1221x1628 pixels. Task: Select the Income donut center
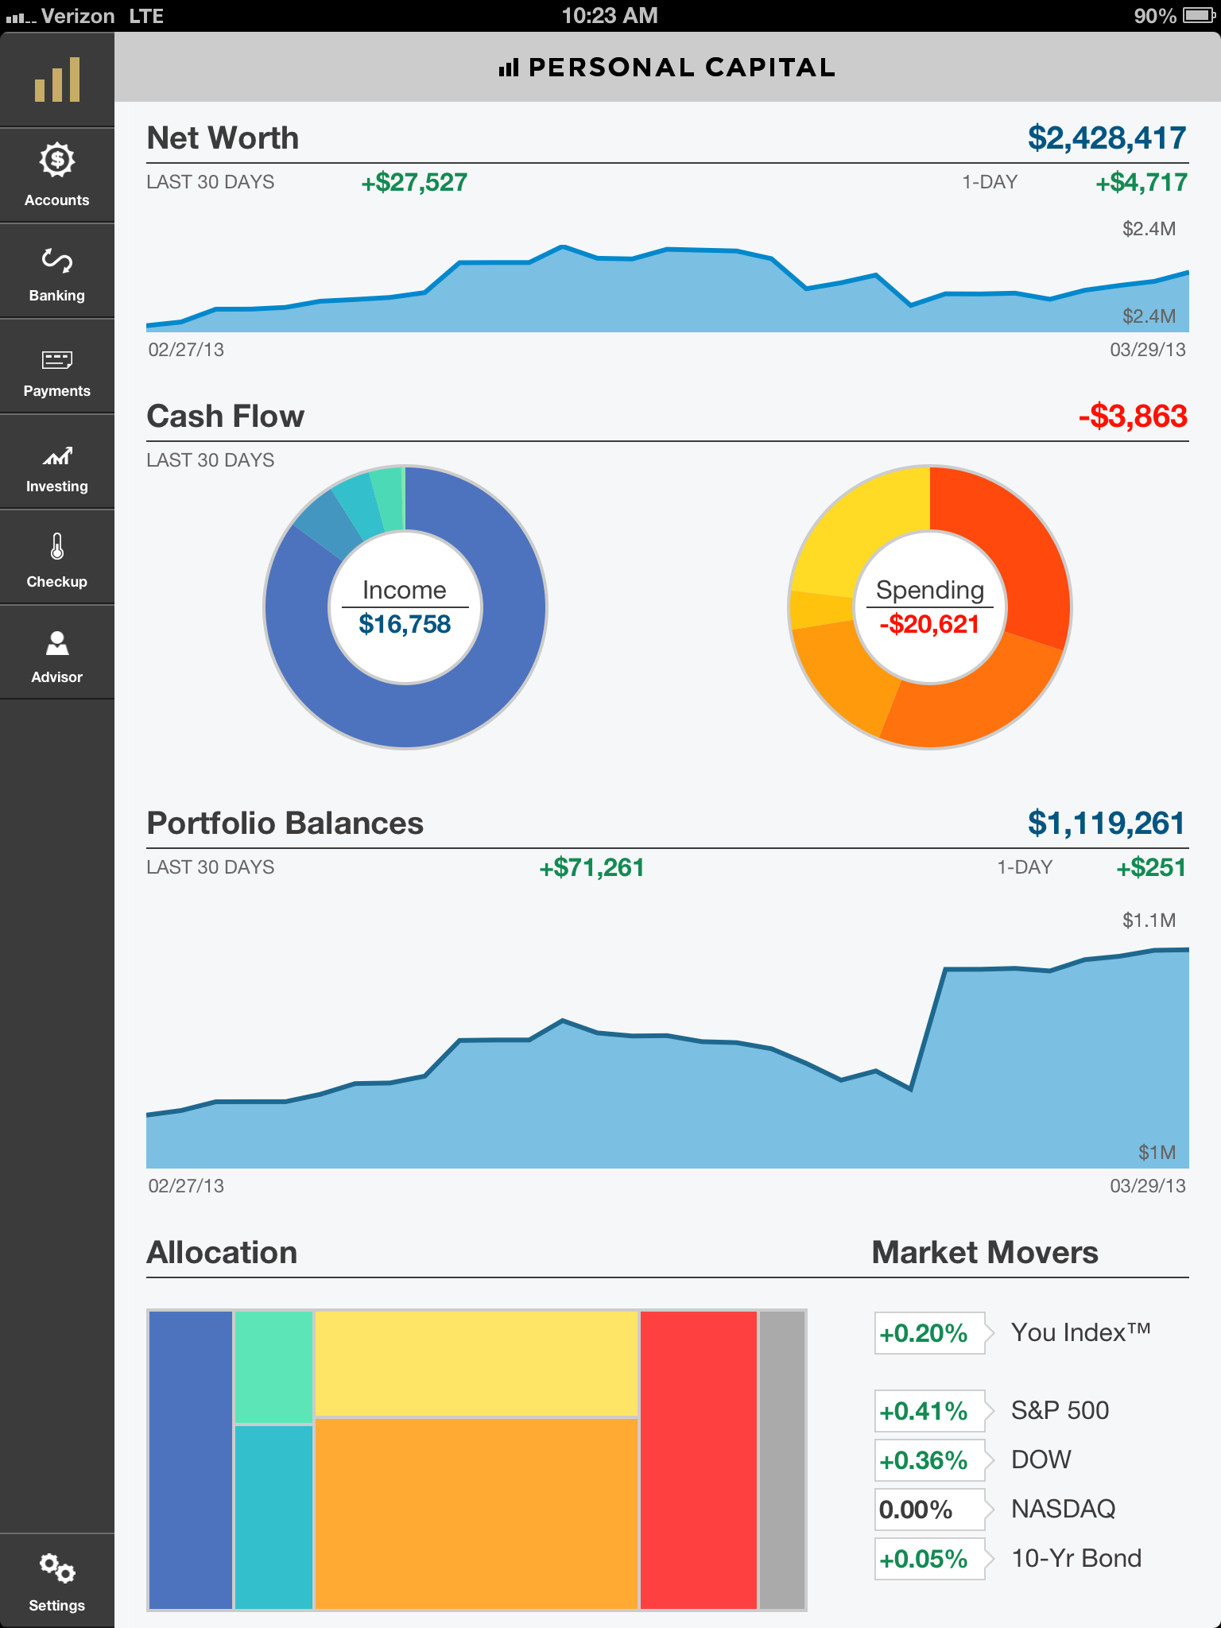coord(405,607)
